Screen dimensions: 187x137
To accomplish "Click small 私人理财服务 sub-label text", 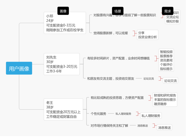I will [123, 114].
